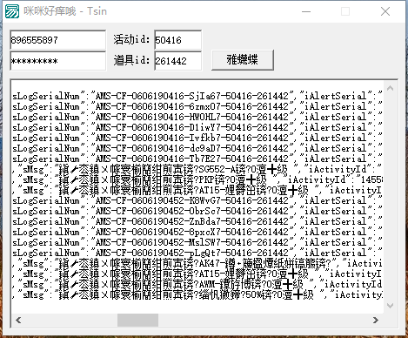Click the vertical scrollbar down arrow
This screenshot has width=408, height=338.
pos(391,306)
